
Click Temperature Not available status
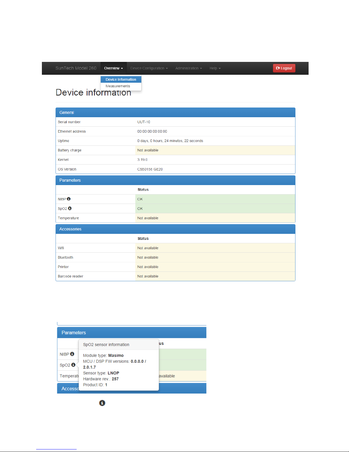[x=215, y=218]
